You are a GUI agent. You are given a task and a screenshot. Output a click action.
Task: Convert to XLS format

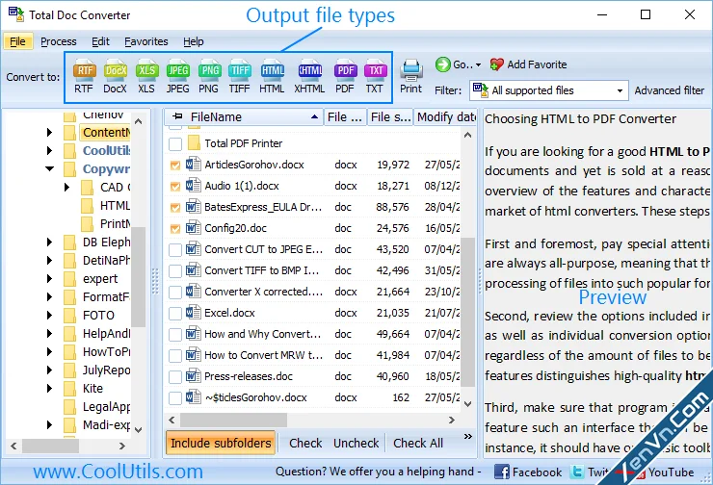tap(146, 76)
